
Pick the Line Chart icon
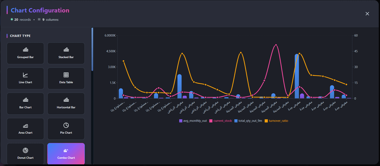pos(25,75)
